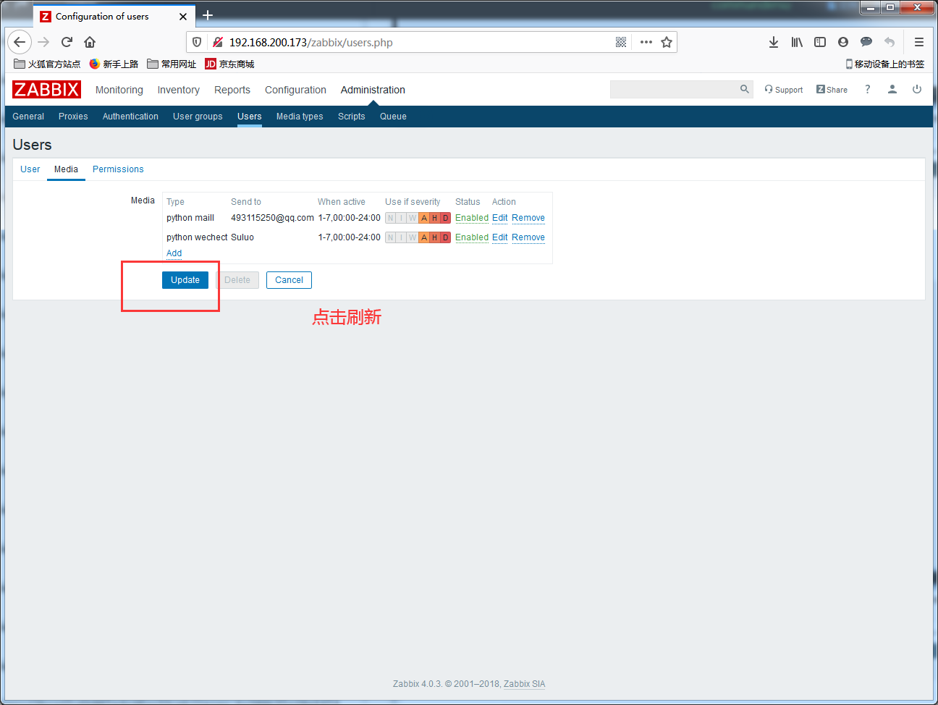Image resolution: width=938 pixels, height=705 pixels.
Task: Go back using the browser back arrow
Action: click(20, 42)
